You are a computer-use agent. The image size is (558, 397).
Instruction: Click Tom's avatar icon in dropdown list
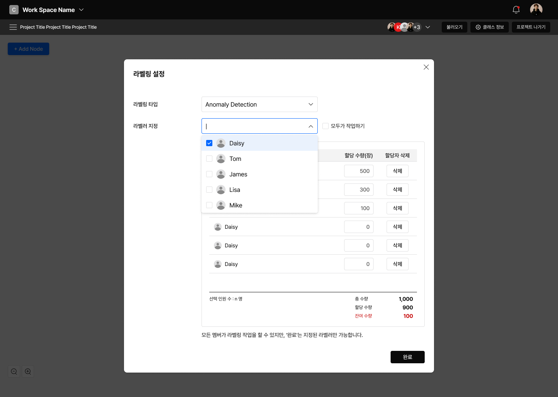tap(221, 159)
